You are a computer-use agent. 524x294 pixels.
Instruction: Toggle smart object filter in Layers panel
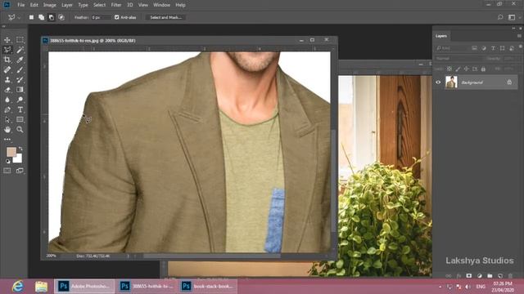[512, 48]
